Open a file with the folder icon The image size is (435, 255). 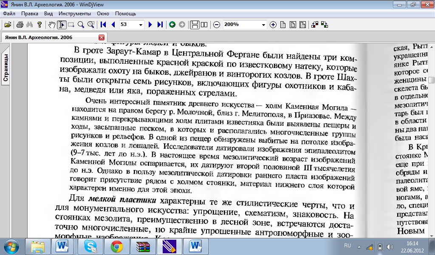[8, 25]
